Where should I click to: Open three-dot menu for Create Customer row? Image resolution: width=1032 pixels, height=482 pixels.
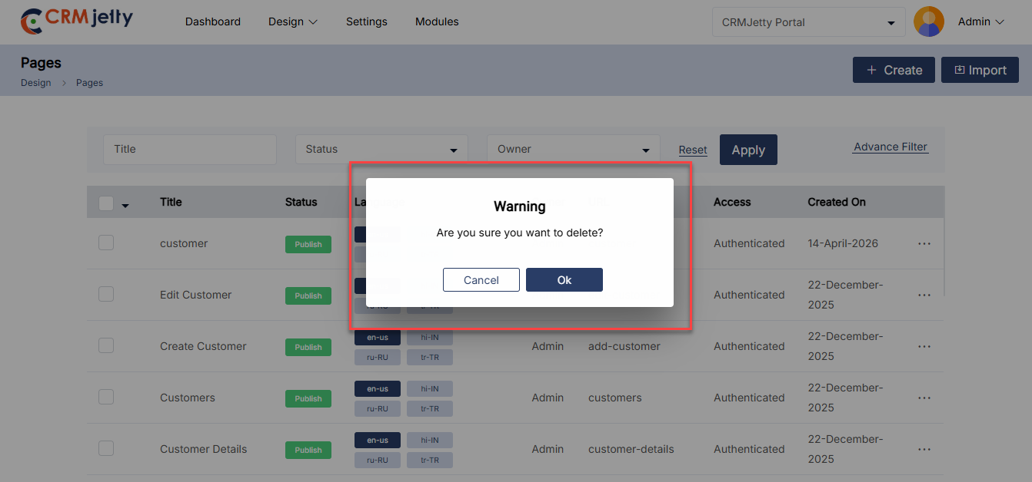coord(924,346)
